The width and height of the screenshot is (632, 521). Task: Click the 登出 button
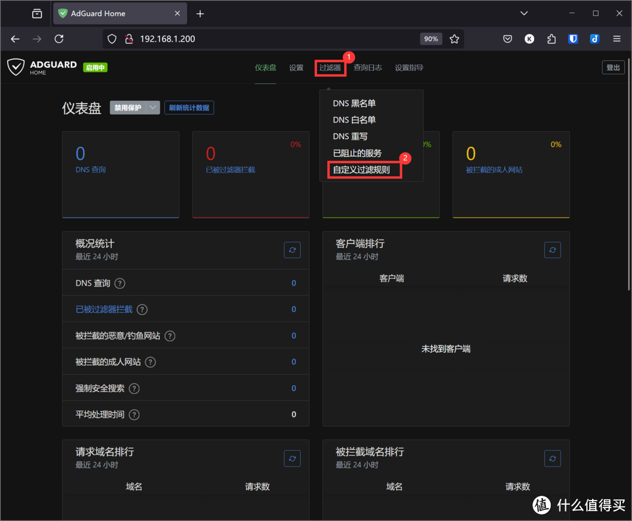(613, 67)
